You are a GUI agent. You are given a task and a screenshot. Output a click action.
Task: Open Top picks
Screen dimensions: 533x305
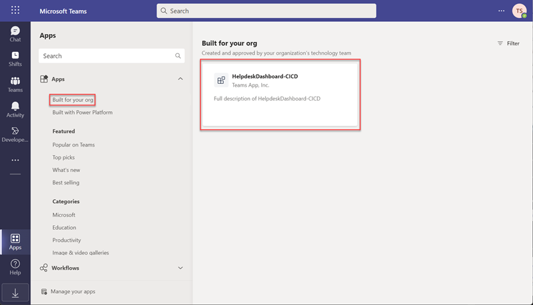(63, 157)
